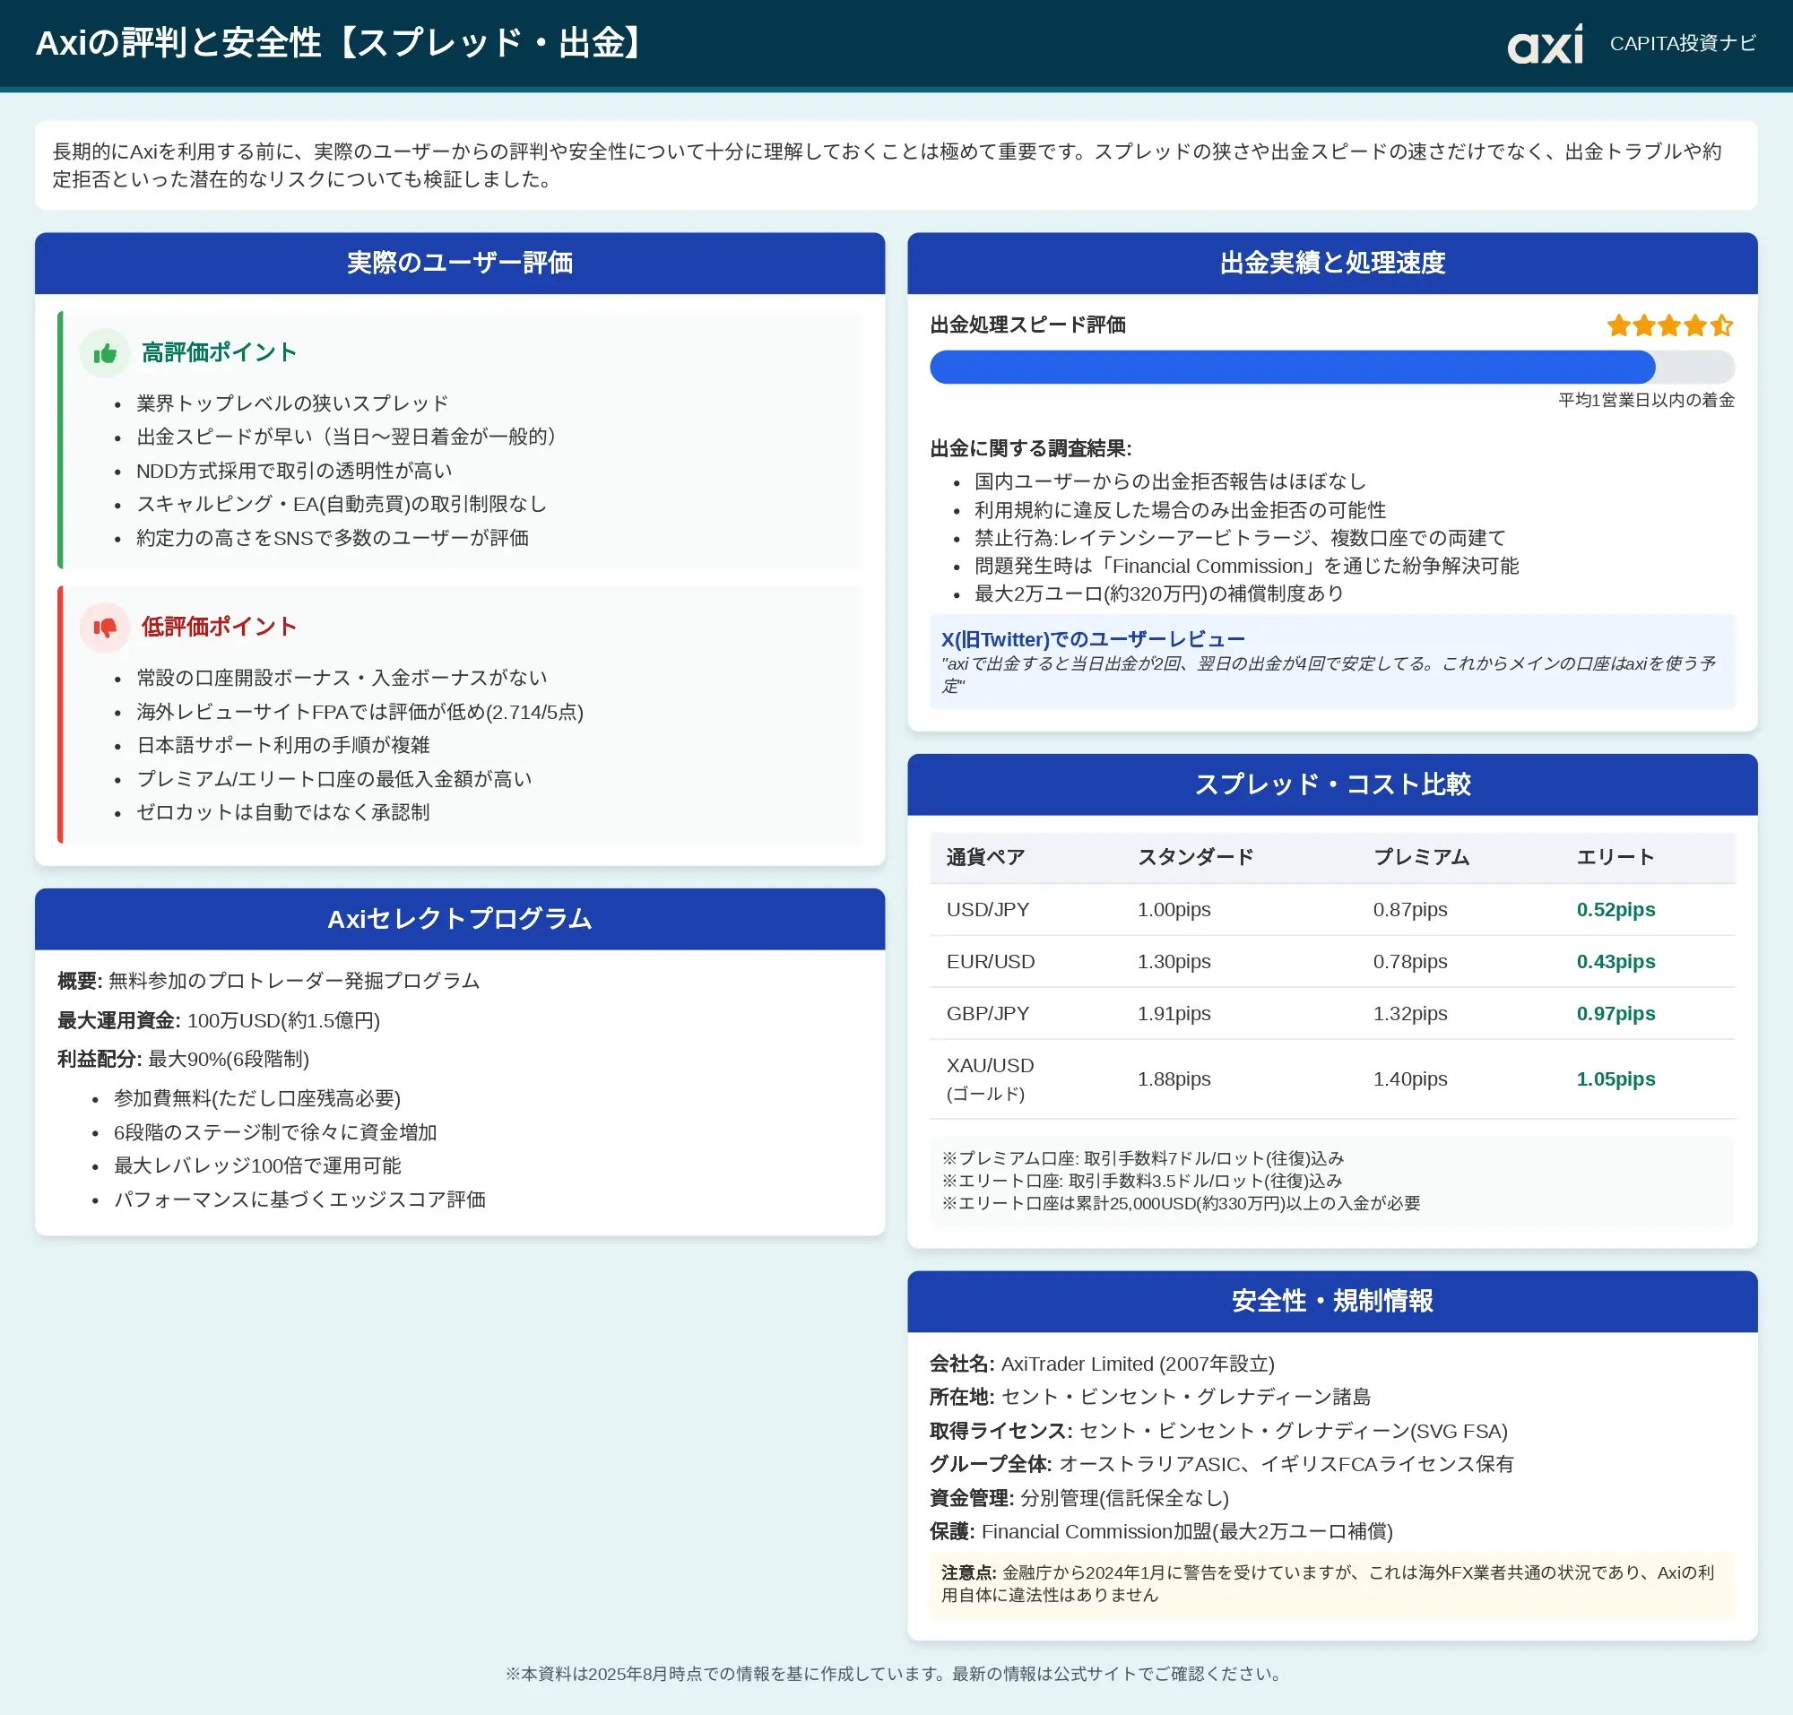Click the 0.43pips Elite value

(x=1615, y=962)
